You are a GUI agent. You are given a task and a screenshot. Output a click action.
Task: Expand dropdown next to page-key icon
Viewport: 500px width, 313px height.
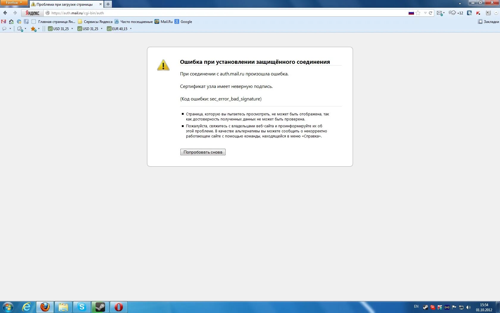click(25, 29)
